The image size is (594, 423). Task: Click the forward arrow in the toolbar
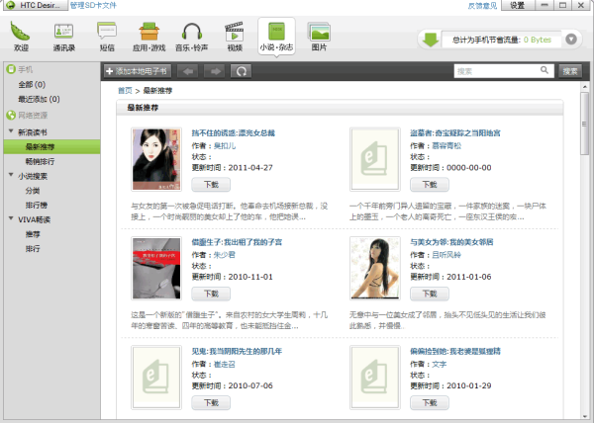click(216, 71)
